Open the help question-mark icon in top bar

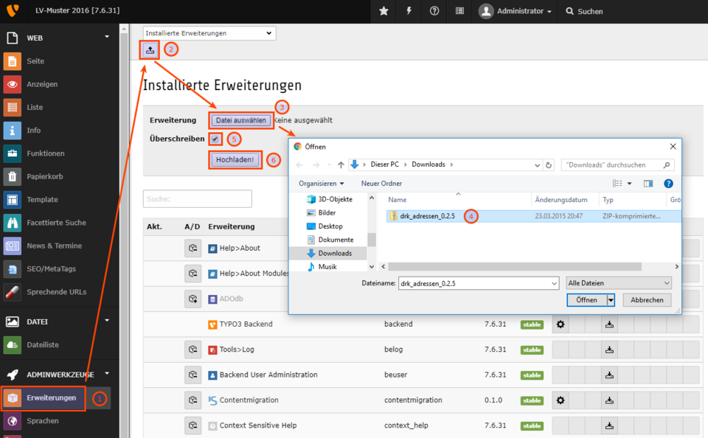click(434, 11)
